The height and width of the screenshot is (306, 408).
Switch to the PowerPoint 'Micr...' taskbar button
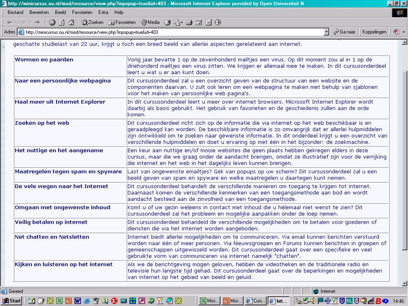tap(233, 301)
